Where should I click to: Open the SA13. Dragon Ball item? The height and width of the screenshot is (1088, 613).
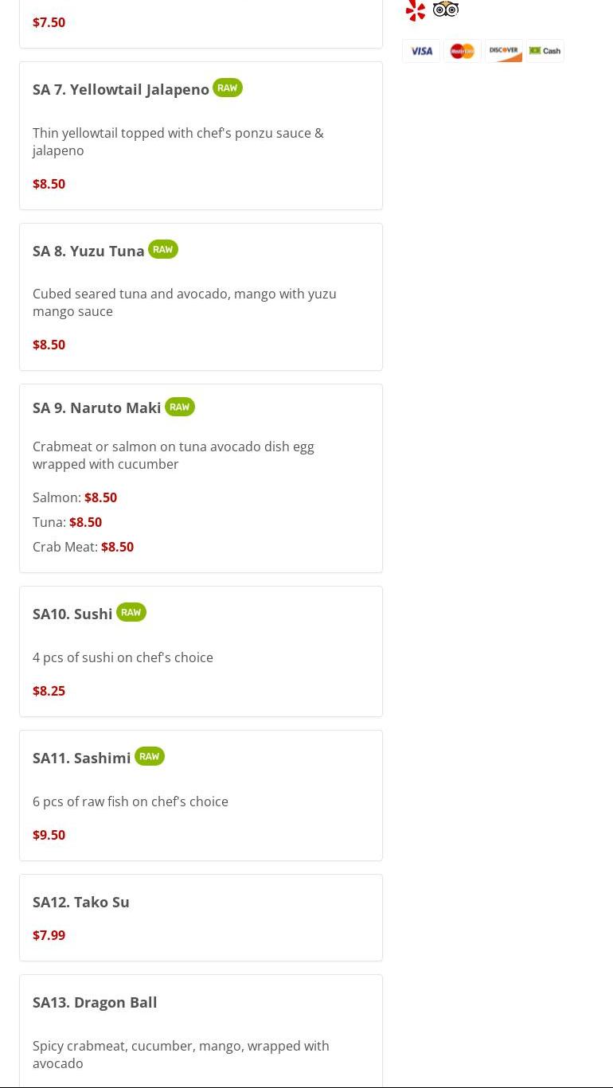click(x=95, y=1003)
